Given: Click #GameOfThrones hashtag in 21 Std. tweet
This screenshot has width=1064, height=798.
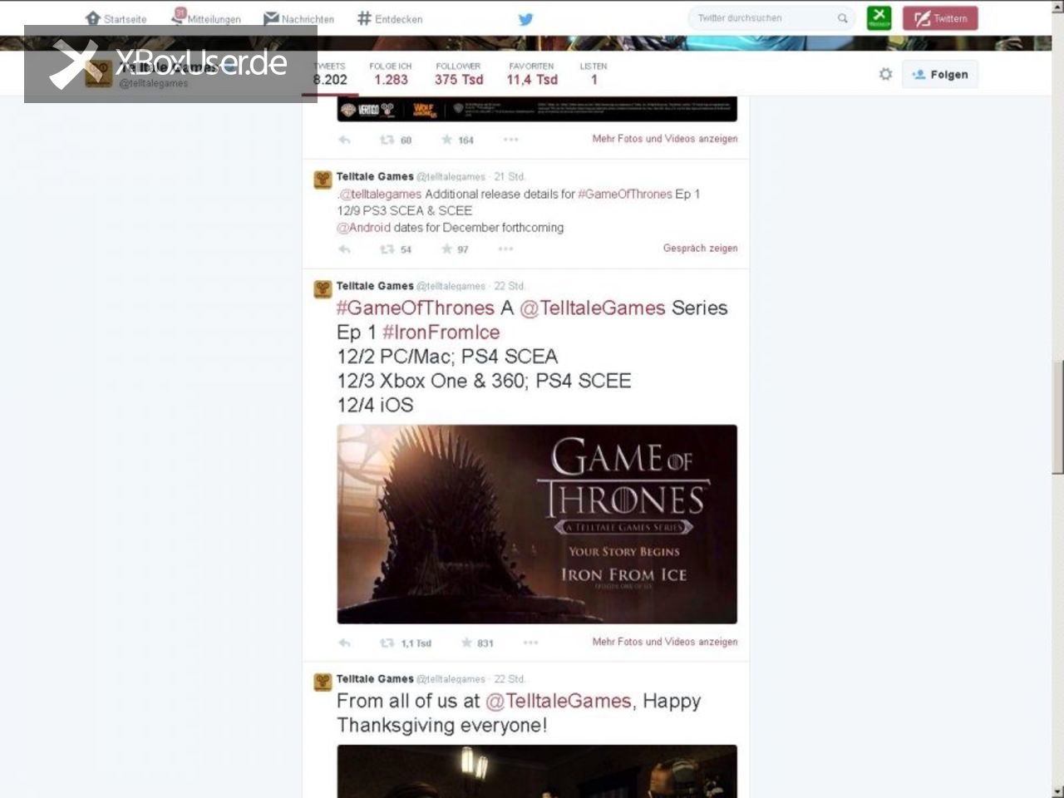Looking at the screenshot, I should [x=625, y=194].
